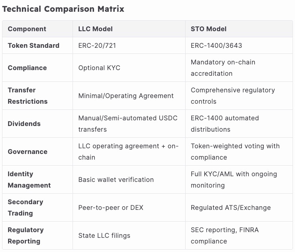The image size is (295, 252).
Task: Click the ERC-20/721 cell
Action: pyautogui.click(x=97, y=45)
